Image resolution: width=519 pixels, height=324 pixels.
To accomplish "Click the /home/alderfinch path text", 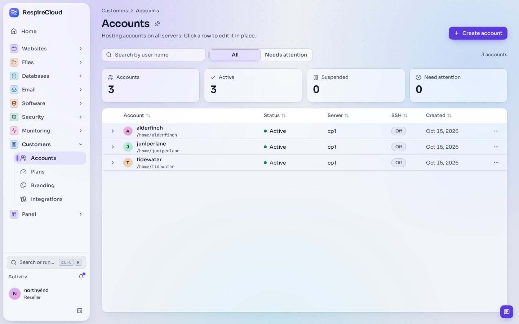I will pos(157,135).
